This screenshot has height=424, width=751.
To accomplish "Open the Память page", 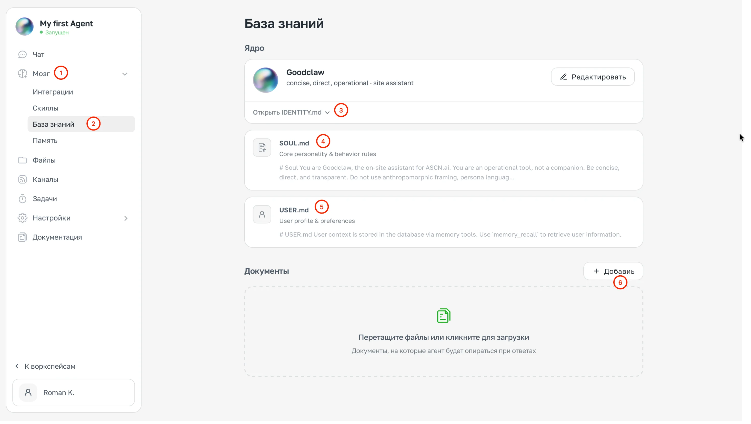I will (x=45, y=141).
